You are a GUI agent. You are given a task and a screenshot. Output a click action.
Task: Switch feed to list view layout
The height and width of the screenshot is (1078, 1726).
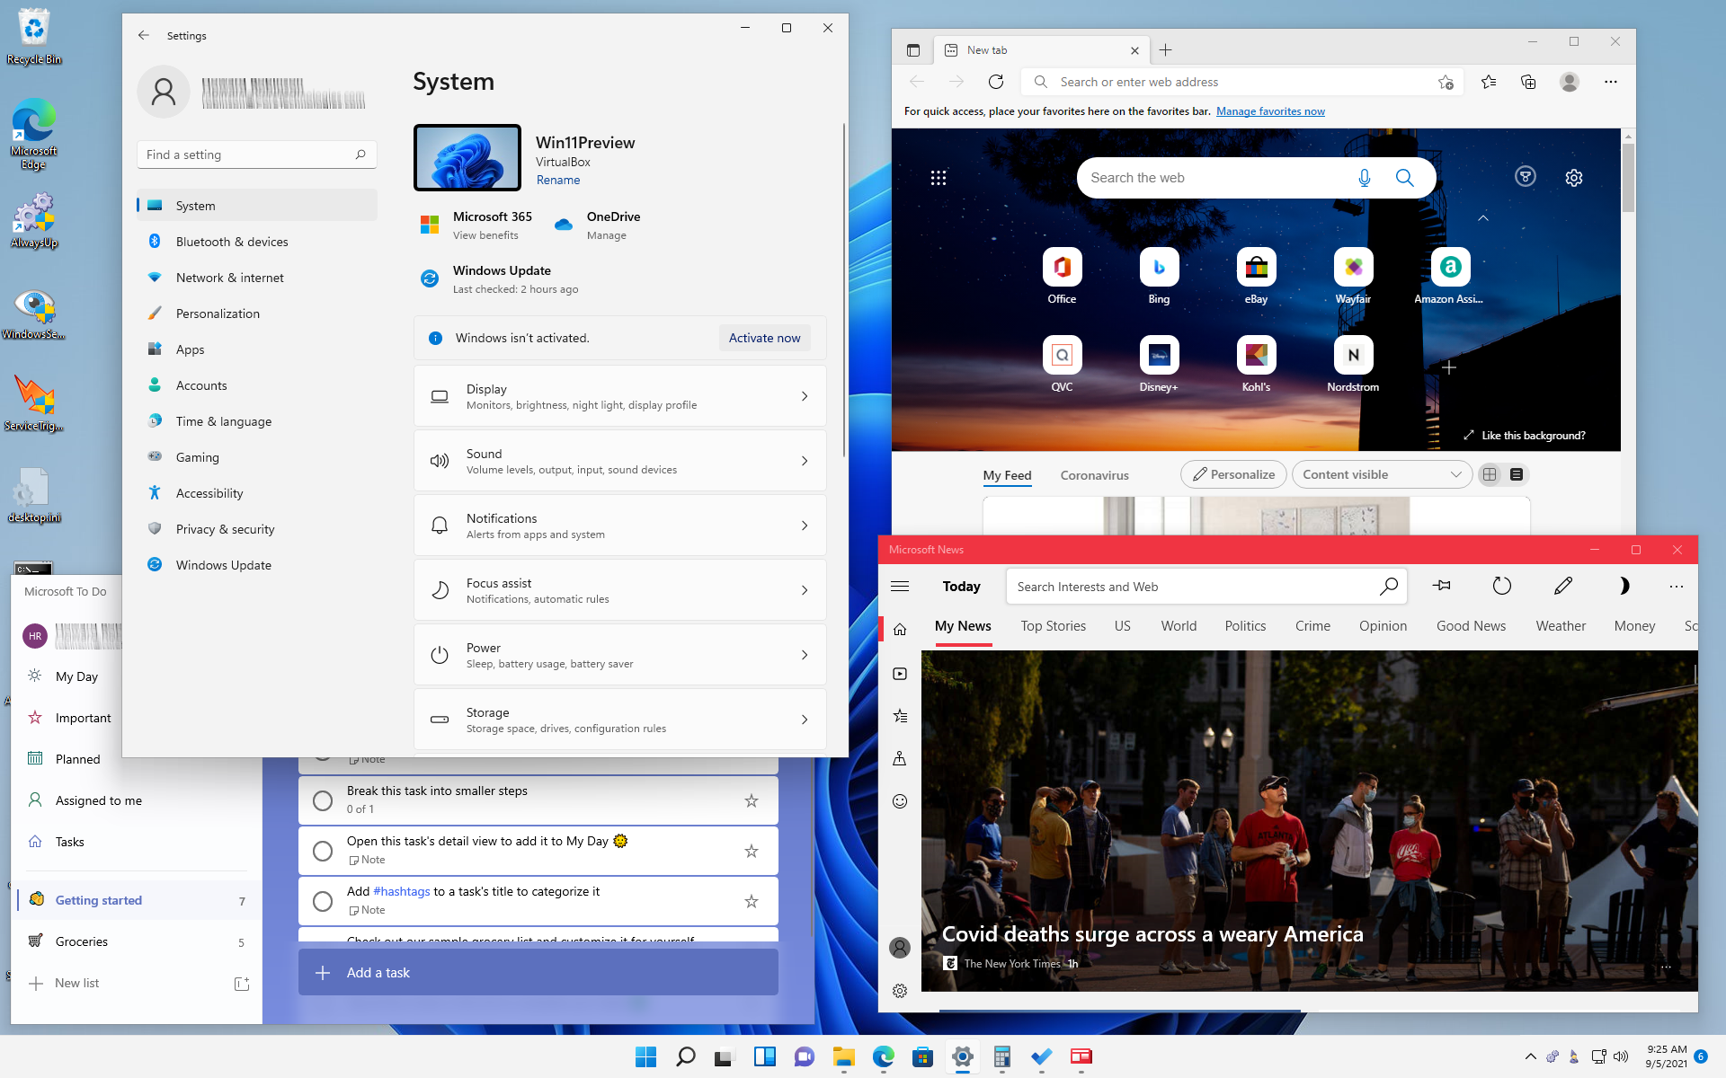pyautogui.click(x=1517, y=474)
